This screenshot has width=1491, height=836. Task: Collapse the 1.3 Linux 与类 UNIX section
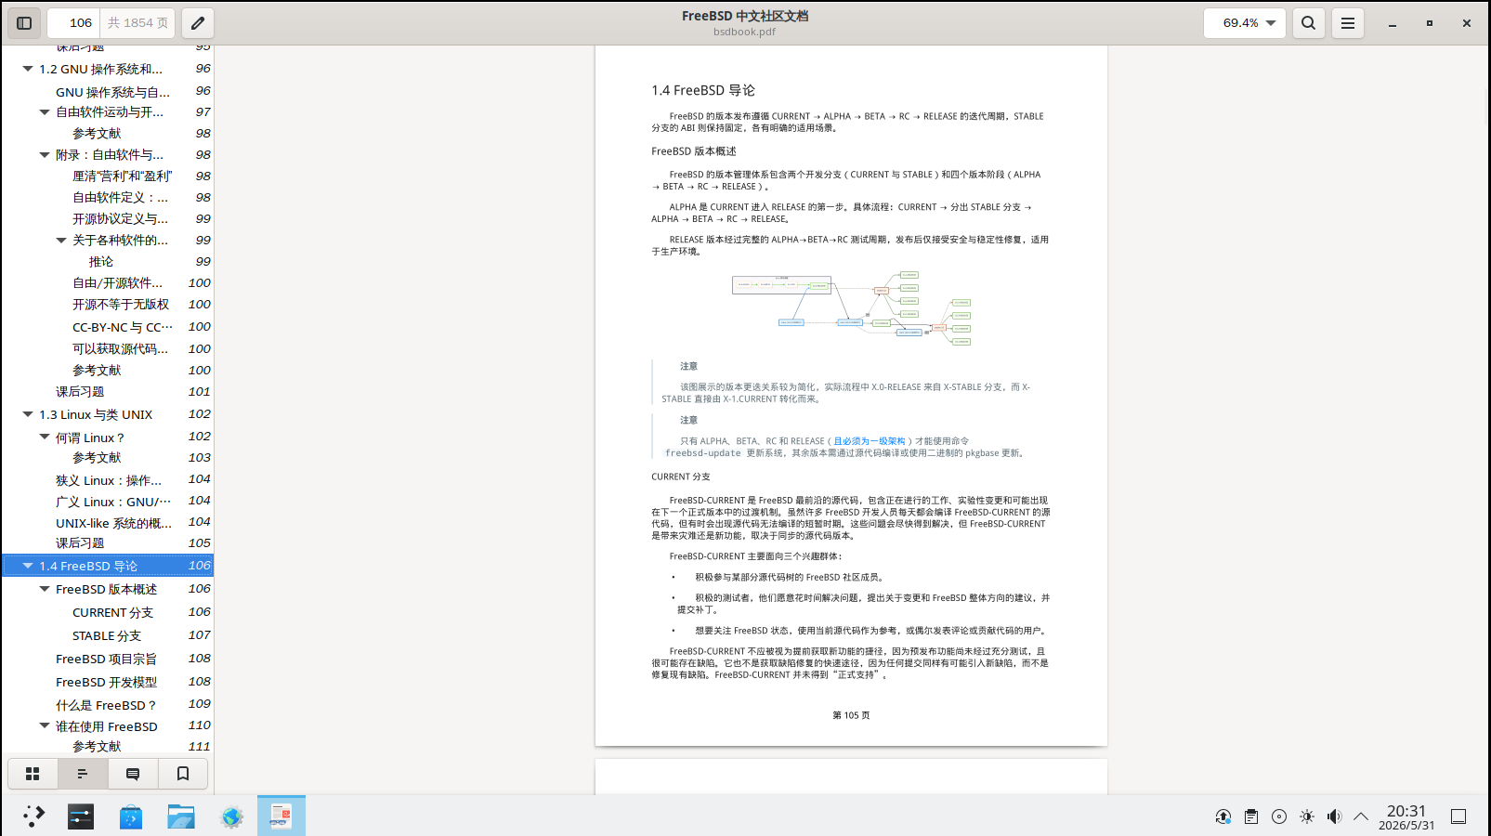coord(28,414)
